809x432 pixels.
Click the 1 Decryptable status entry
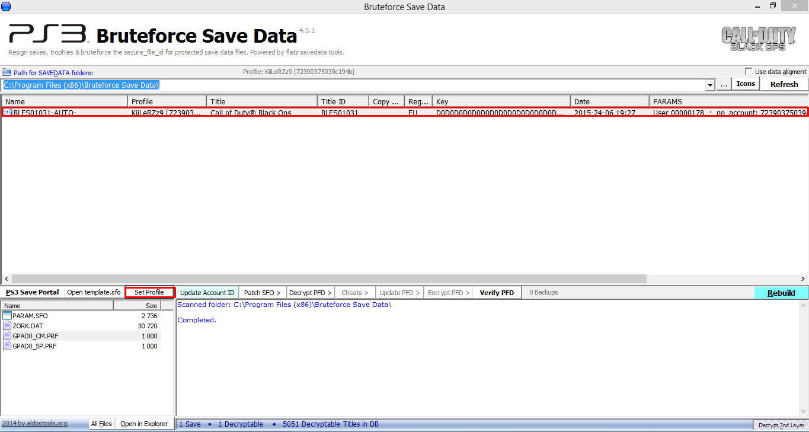[x=241, y=424]
